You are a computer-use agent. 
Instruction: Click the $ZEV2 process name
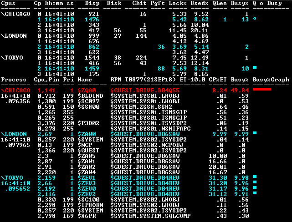pos(87,194)
